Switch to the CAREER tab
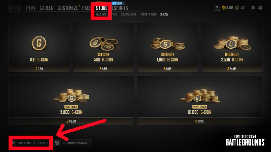The image size is (271, 152). (46, 8)
